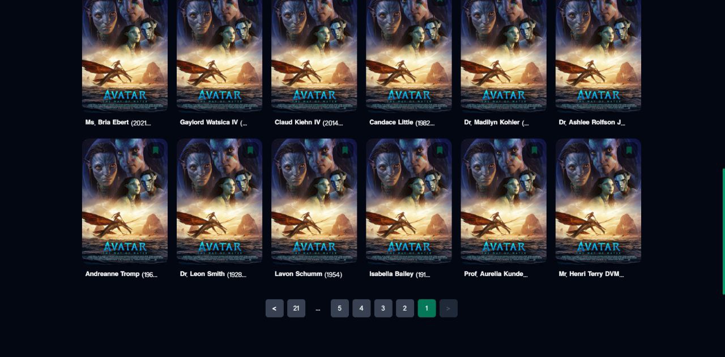
Task: Go to page 2
Action: click(404, 308)
